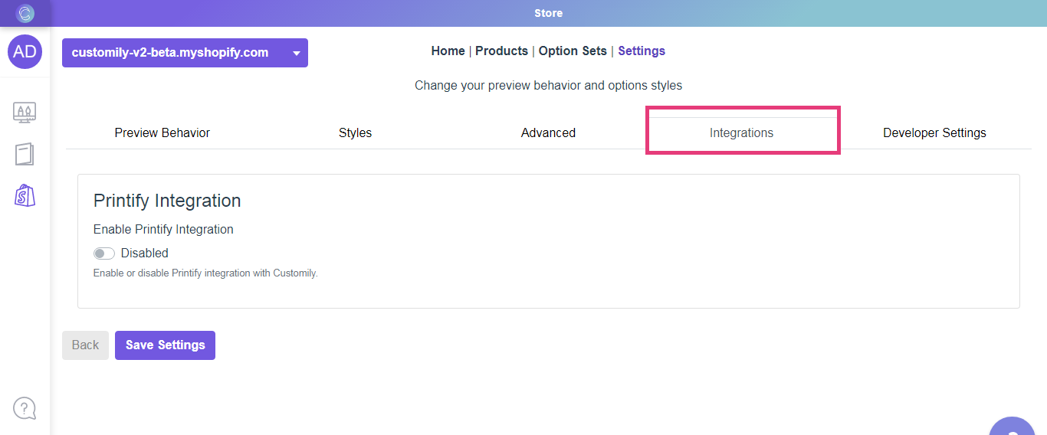Go to Option Sets in navigation
The image size is (1047, 435).
pyautogui.click(x=573, y=51)
